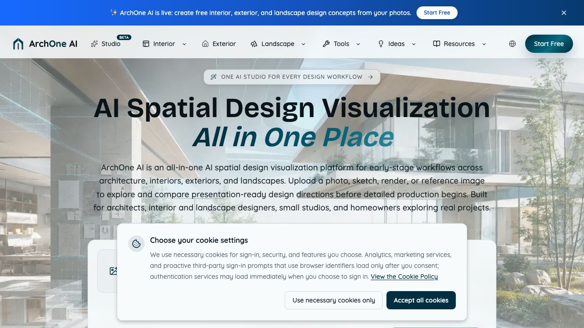Open the One AI Studio workflow badge
This screenshot has height=328, width=584.
coord(292,77)
